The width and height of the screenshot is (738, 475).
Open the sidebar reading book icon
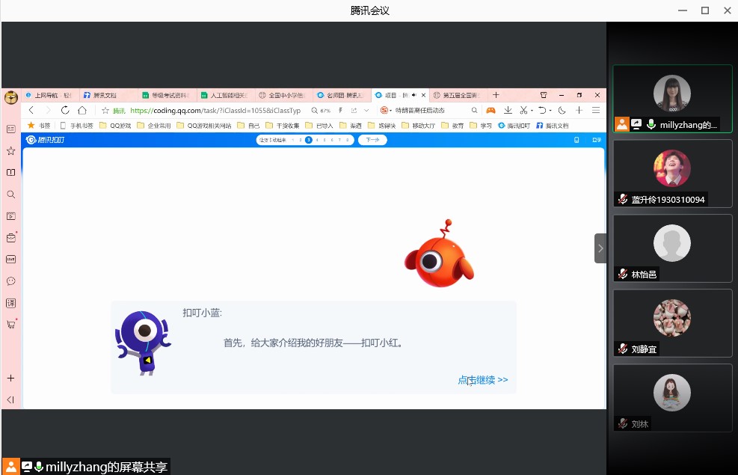tap(10, 172)
